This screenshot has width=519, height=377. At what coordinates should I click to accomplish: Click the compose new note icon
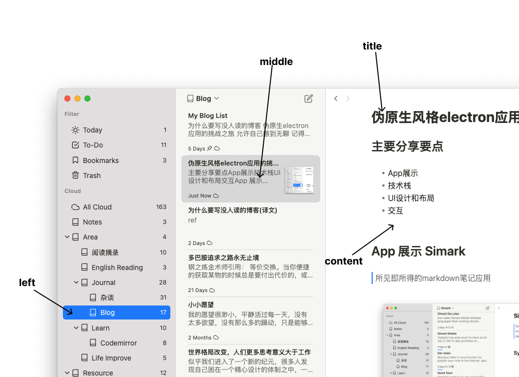click(x=309, y=98)
